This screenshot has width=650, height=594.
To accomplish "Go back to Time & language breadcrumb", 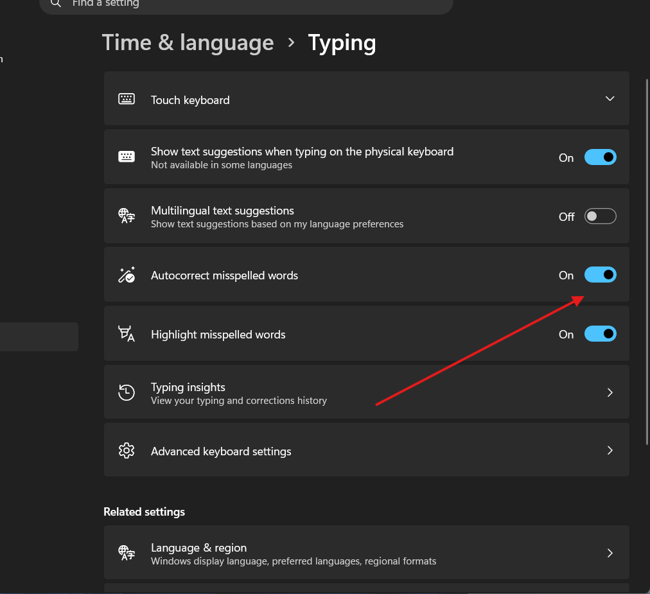I will (x=188, y=42).
